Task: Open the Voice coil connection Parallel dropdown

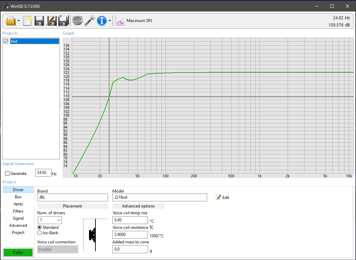Action: point(58,249)
